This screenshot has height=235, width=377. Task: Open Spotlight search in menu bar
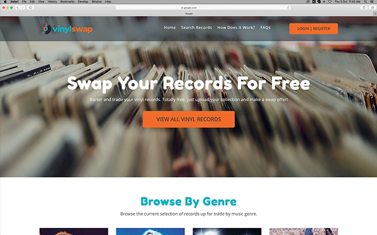(366, 2)
